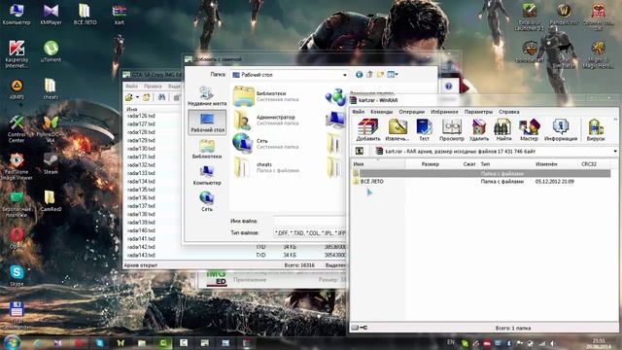Open the Steam desktop icon
The image size is (622, 350).
pos(51,163)
